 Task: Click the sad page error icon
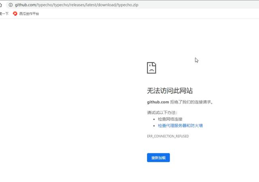click(151, 68)
